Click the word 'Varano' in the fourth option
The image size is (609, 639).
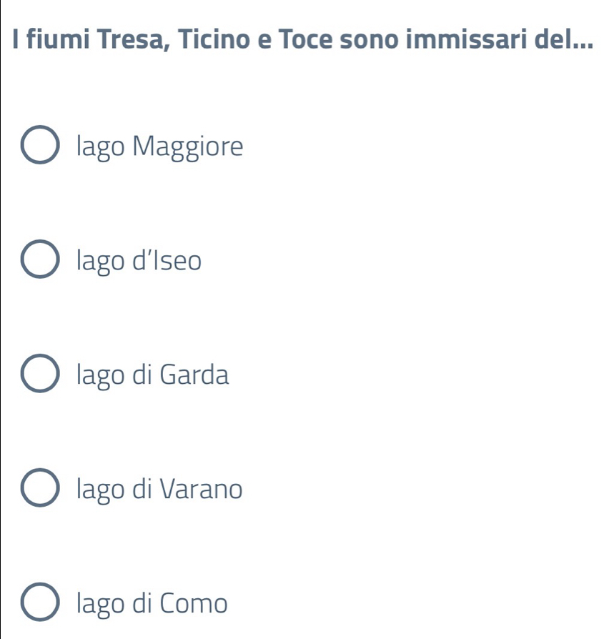coord(201,490)
